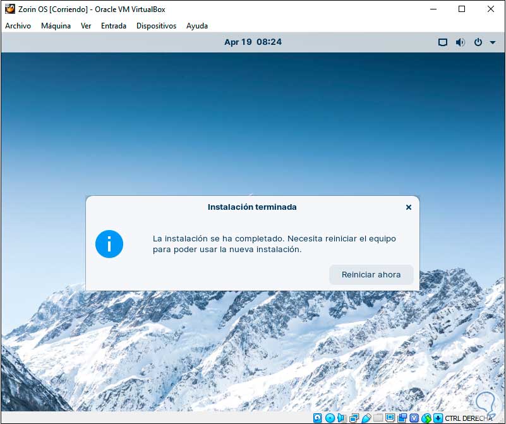Open the Dispositivos menu

156,26
